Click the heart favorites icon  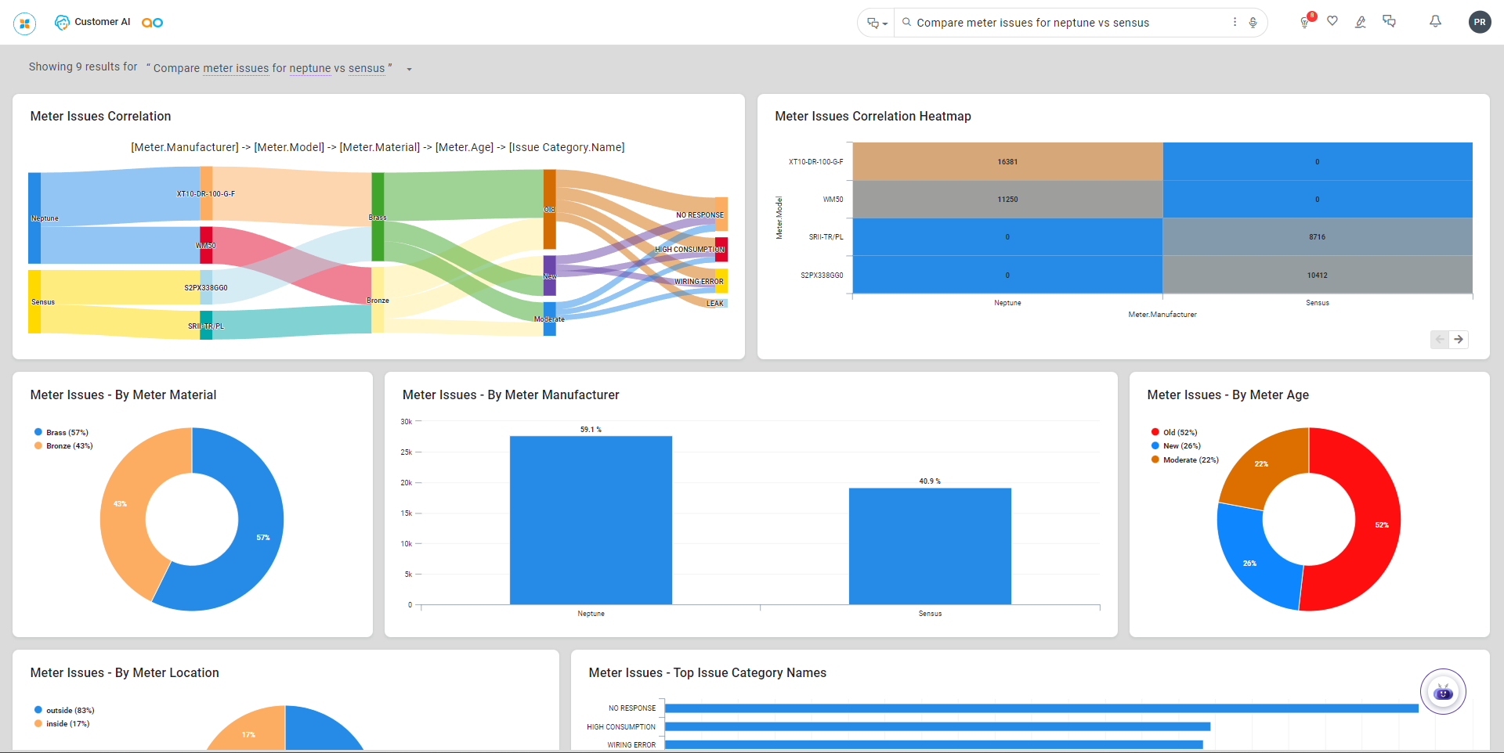point(1332,21)
